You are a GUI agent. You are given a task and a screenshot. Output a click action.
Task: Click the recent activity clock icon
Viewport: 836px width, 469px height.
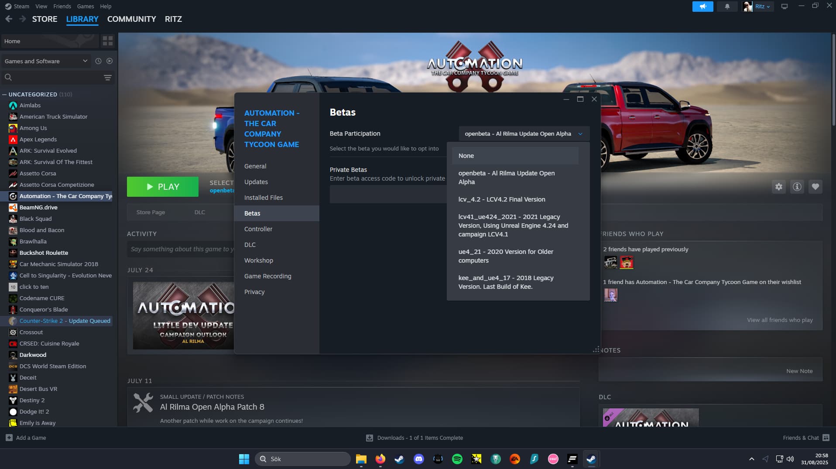coord(98,61)
